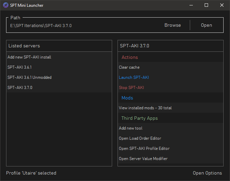230x181 pixels.
Task: Open the selected path folder
Action: click(x=206, y=25)
